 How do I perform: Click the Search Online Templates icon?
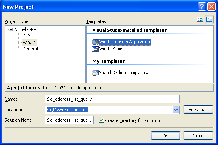coord(95,73)
